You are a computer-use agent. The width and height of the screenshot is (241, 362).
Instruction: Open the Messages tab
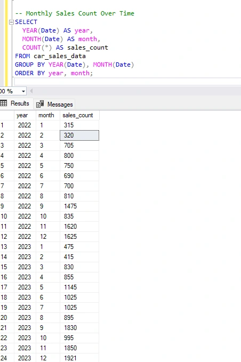click(54, 104)
